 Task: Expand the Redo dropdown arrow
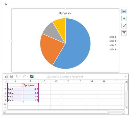click(x=27, y=76)
